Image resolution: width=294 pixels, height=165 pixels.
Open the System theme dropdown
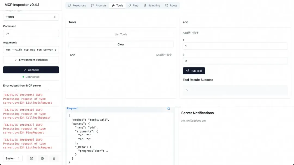point(13,158)
